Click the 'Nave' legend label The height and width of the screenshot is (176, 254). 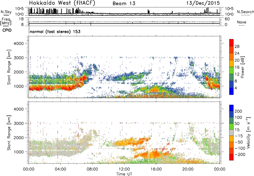[242, 22]
